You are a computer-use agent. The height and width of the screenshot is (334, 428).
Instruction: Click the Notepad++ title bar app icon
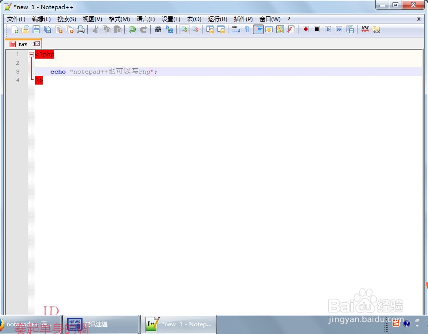8,7
